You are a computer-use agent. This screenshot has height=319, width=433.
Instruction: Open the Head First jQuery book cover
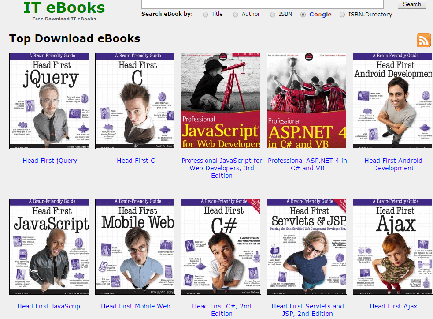49,101
